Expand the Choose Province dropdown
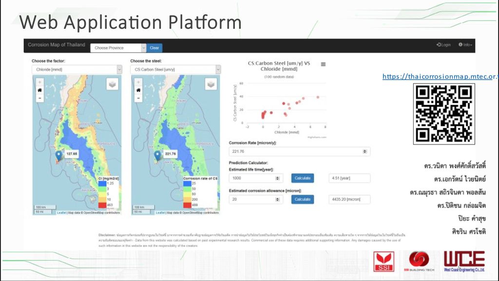Image resolution: width=499 pixels, height=281 pixels. coord(118,48)
